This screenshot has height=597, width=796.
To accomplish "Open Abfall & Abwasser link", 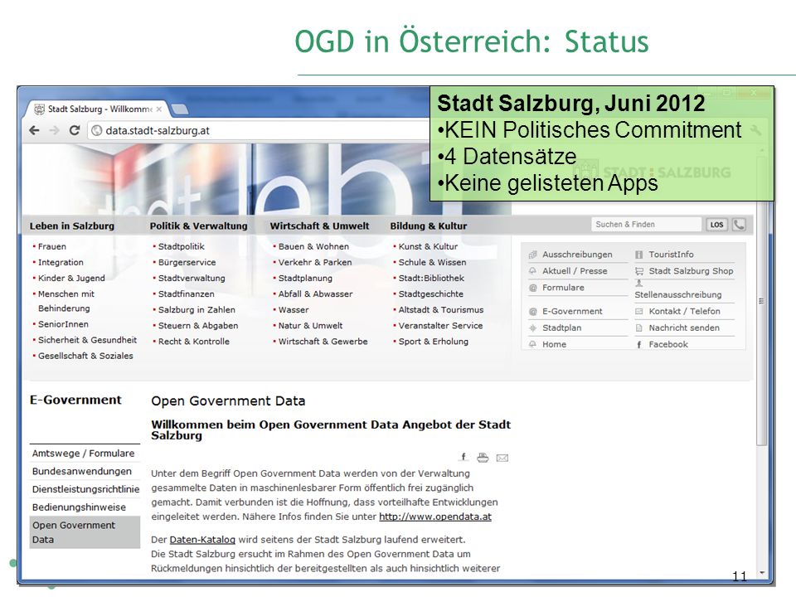I will (315, 294).
